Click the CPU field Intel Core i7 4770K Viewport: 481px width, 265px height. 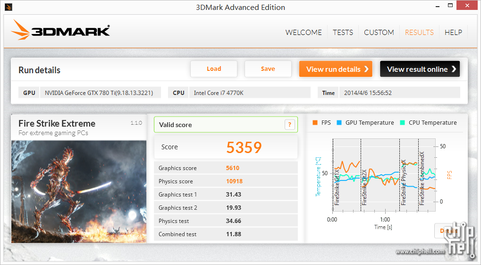coord(250,93)
